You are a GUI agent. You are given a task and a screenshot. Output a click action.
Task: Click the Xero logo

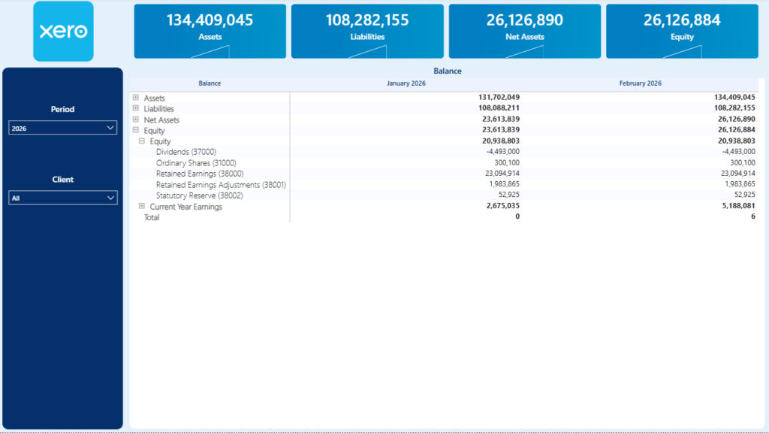[x=63, y=32]
